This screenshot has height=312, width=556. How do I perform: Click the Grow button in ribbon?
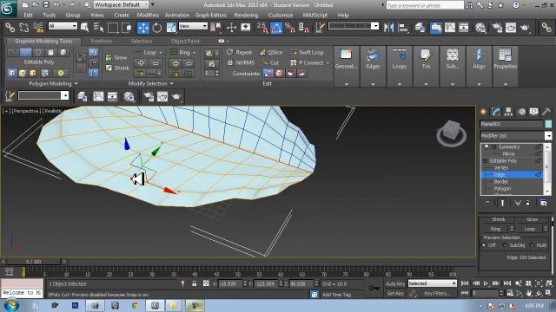click(x=116, y=57)
